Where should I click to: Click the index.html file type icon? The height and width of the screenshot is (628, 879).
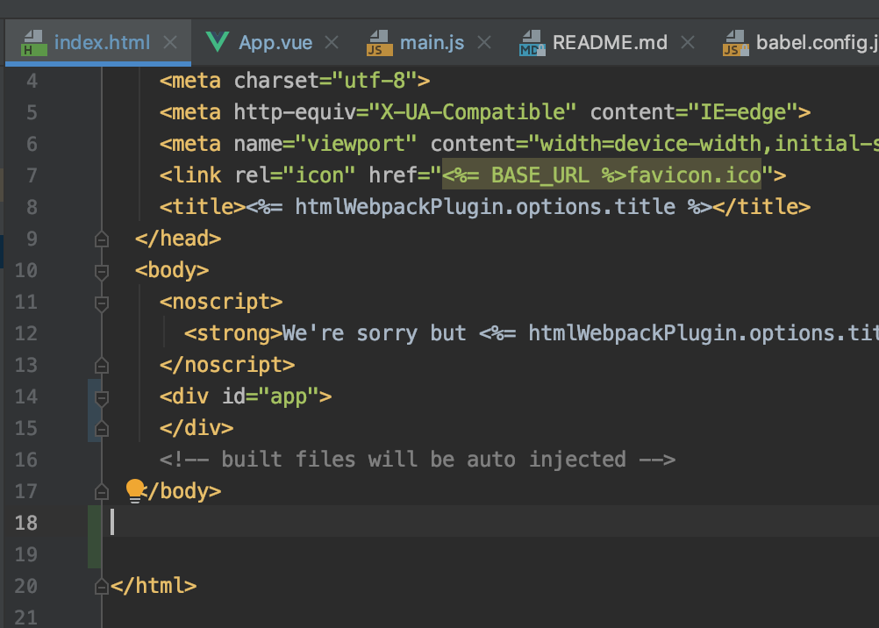click(x=33, y=43)
